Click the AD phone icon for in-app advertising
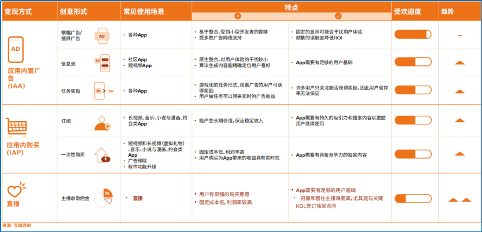This screenshot has width=482, height=232. pos(17,49)
